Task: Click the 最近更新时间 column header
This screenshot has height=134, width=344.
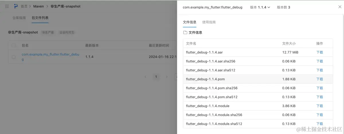Action: tap(159, 45)
